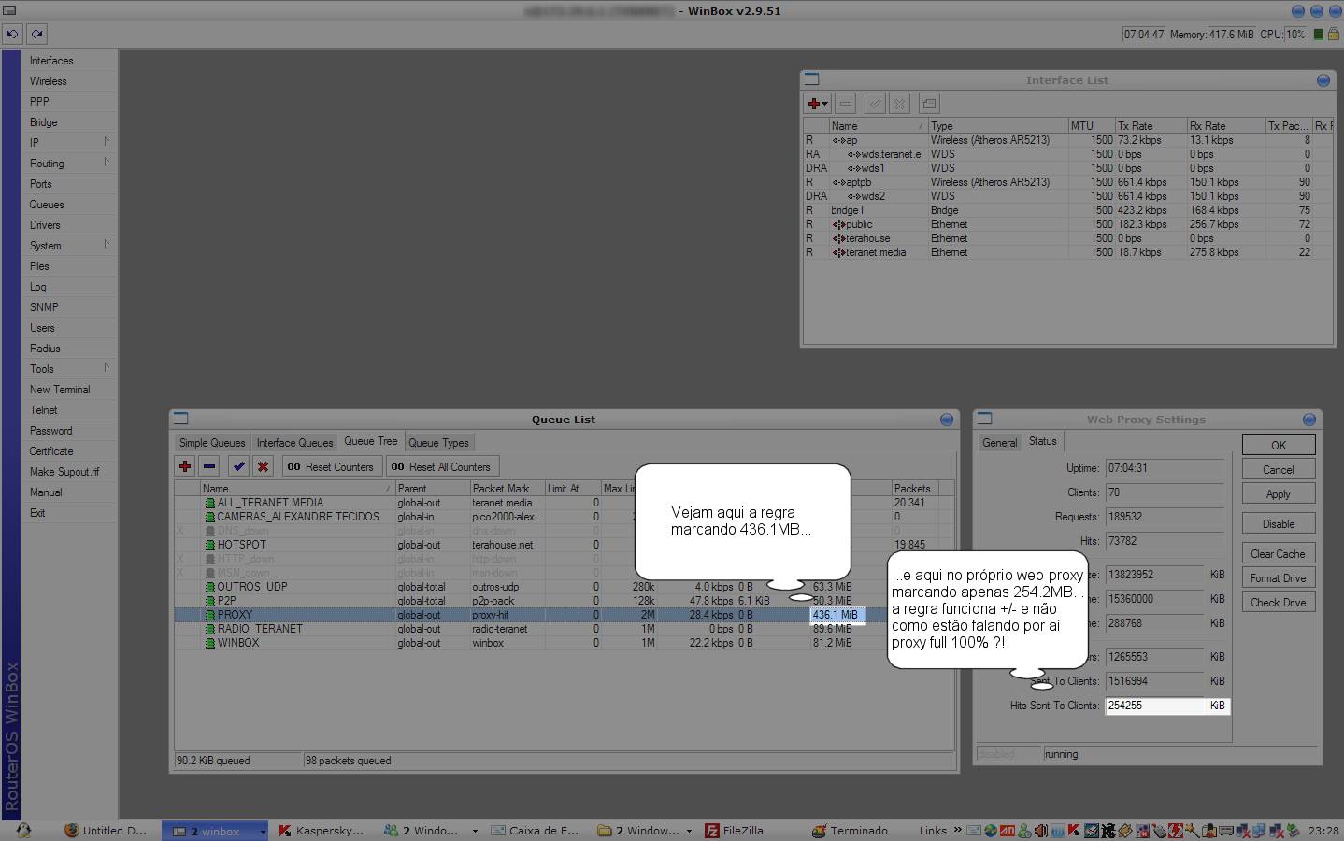Click the Web Proxy Settings window menu icon
The height and width of the screenshot is (841, 1344).
tap(984, 419)
